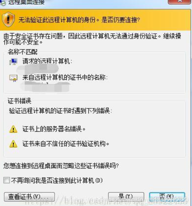This screenshot has width=192, height=206.
Task: Click the yellow shield warning icon
Action: tap(8, 19)
